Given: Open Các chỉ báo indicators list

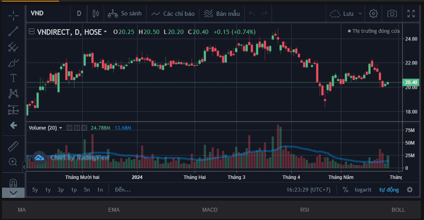Looking at the screenshot, I should pos(173,14).
